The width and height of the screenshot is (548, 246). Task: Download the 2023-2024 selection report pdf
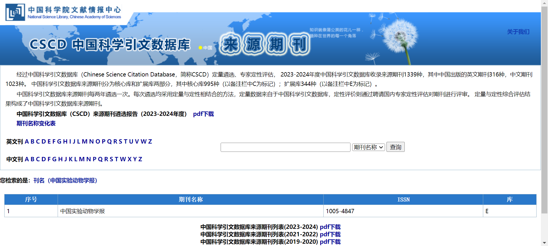(x=204, y=114)
